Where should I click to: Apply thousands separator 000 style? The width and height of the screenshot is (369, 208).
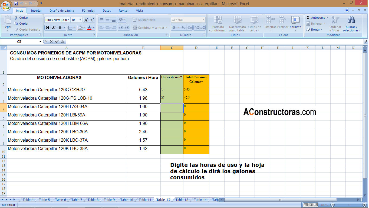[190, 28]
